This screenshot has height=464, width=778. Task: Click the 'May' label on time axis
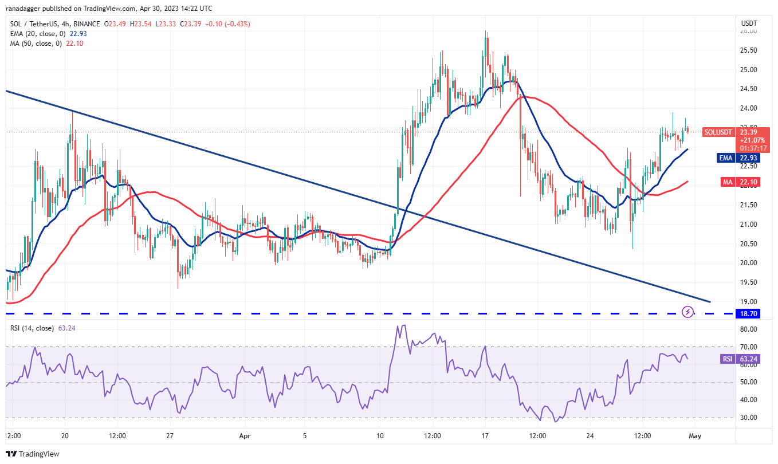click(x=695, y=435)
